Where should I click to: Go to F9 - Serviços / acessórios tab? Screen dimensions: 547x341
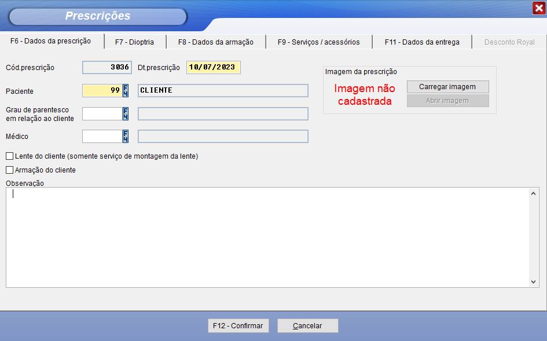(318, 42)
